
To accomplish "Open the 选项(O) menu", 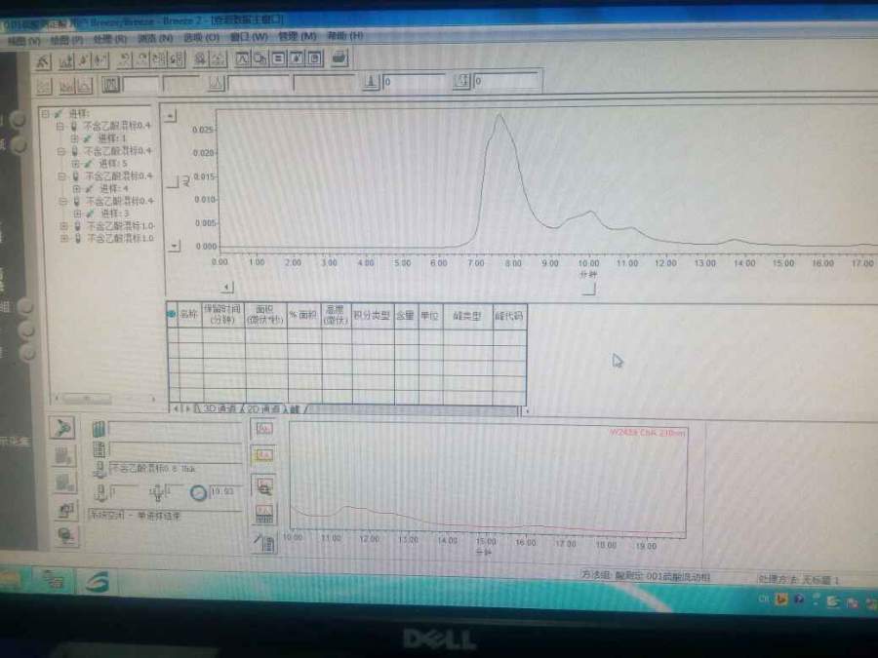I will click(201, 37).
